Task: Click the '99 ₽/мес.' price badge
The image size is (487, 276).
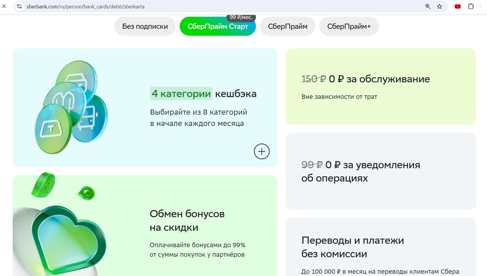Action: click(x=241, y=18)
